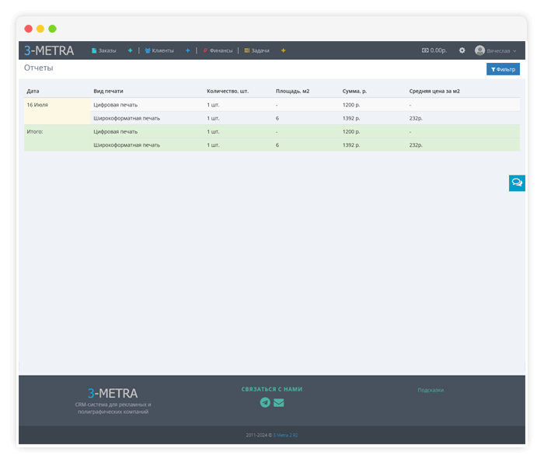Click the Средняя цена за м2 header
Image resolution: width=544 pixels, height=466 pixels.
point(434,91)
